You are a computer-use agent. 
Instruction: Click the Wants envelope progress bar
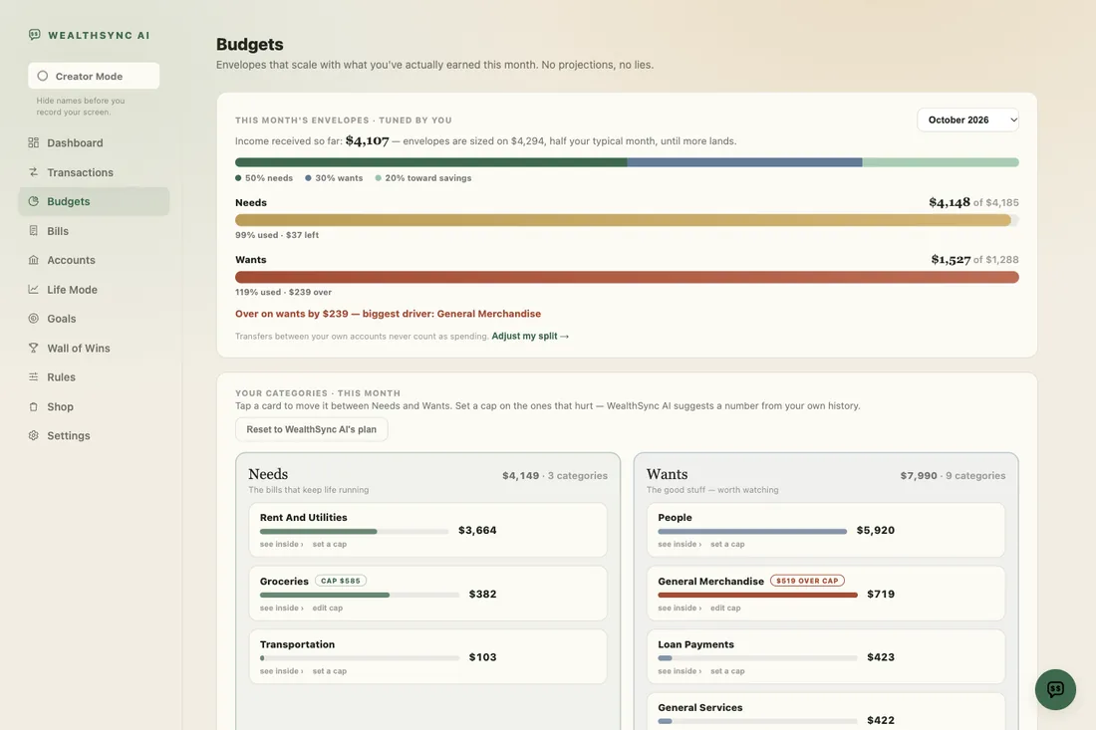[x=627, y=277]
